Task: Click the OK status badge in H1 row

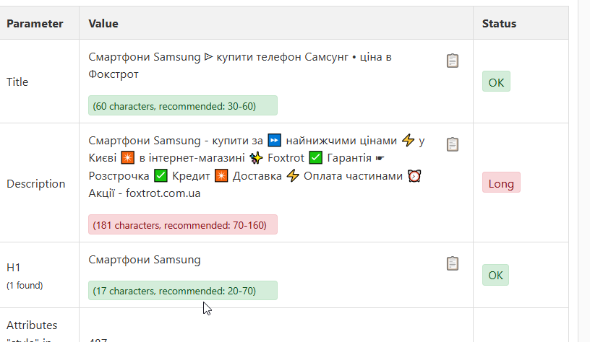Action: click(495, 275)
